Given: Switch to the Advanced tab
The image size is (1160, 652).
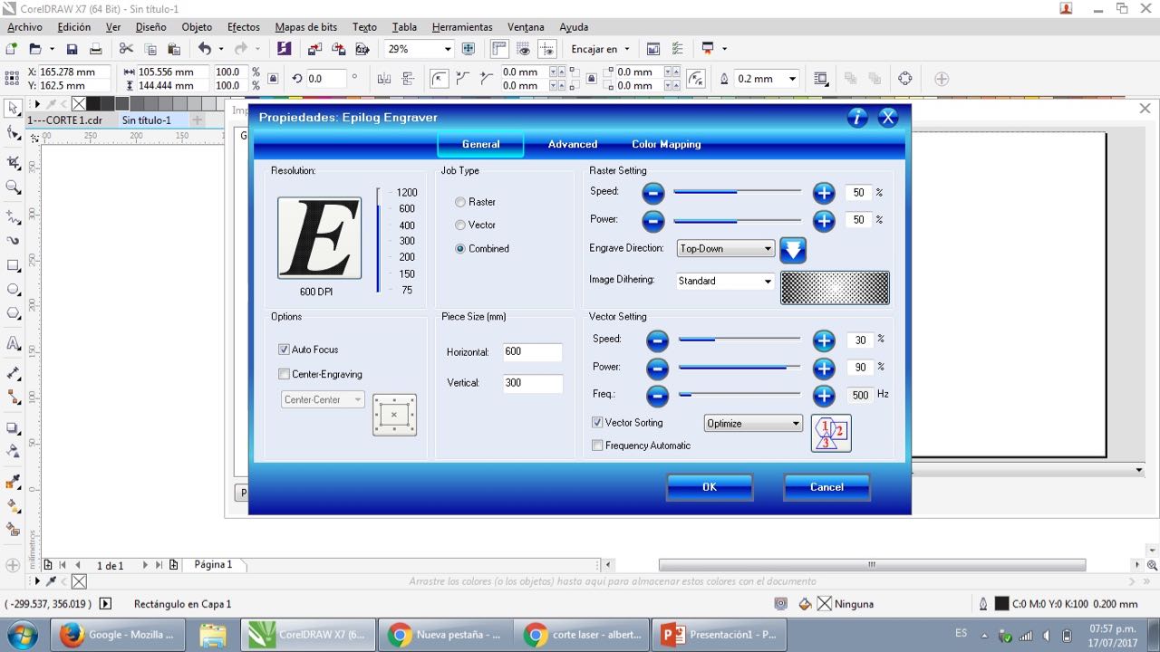Looking at the screenshot, I should click(573, 144).
